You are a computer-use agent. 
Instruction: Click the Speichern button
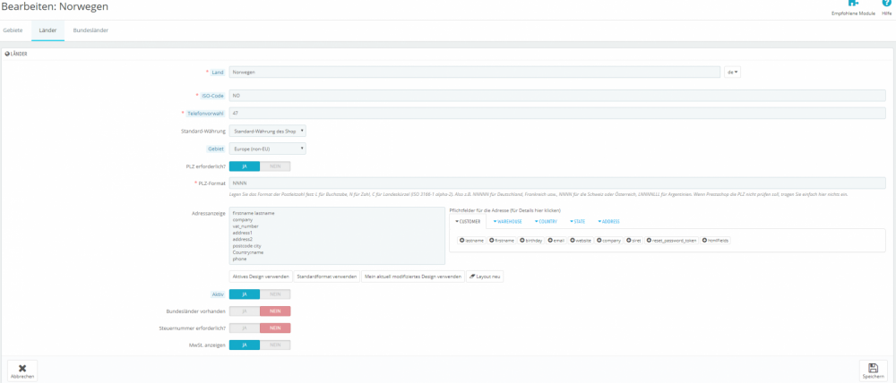(874, 371)
